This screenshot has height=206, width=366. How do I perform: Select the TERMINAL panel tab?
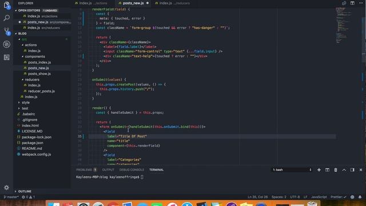156,170
